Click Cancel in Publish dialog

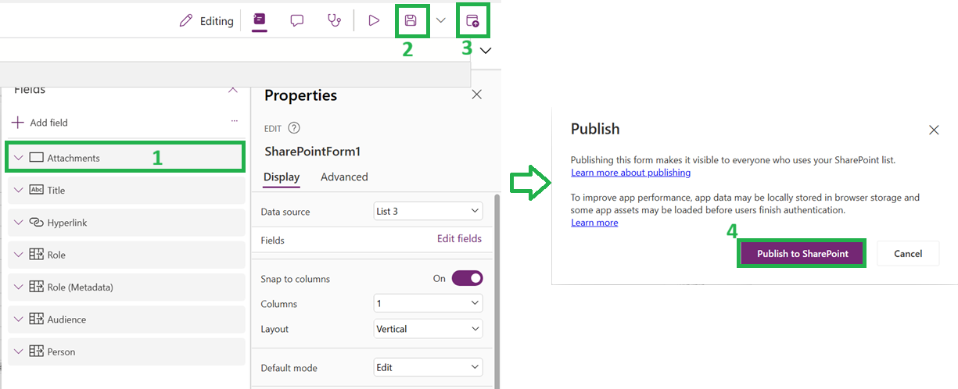908,254
